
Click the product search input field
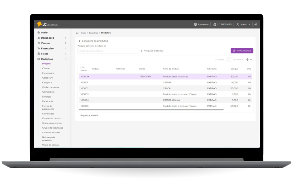click(x=108, y=51)
